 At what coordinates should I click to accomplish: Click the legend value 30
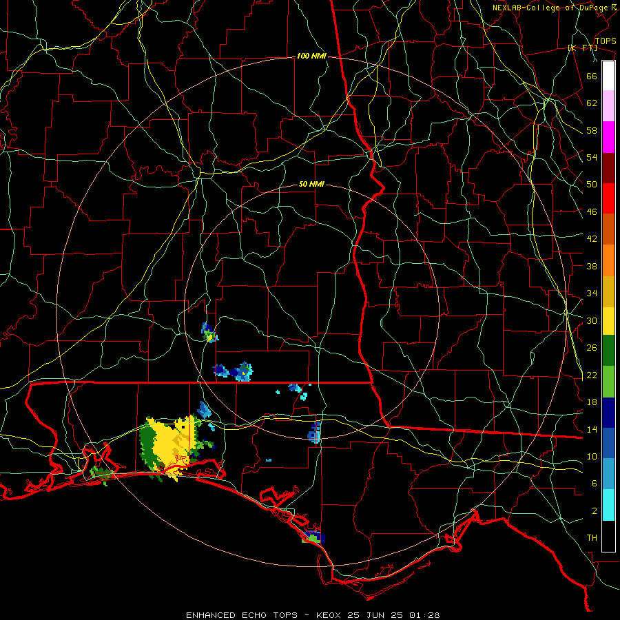pos(592,320)
